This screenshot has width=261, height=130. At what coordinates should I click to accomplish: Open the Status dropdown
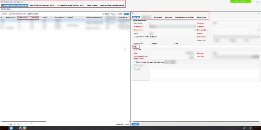[195, 33]
